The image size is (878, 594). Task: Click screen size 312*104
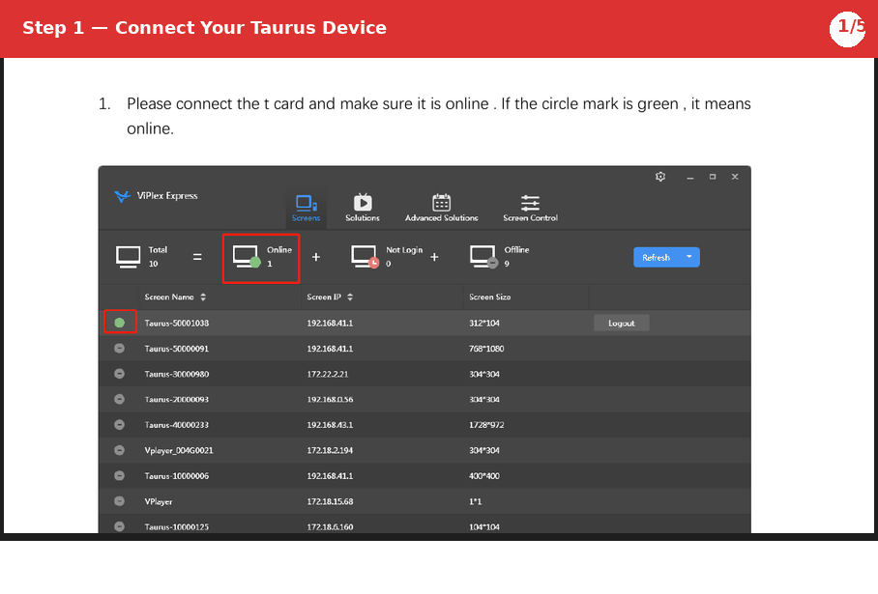coord(484,324)
